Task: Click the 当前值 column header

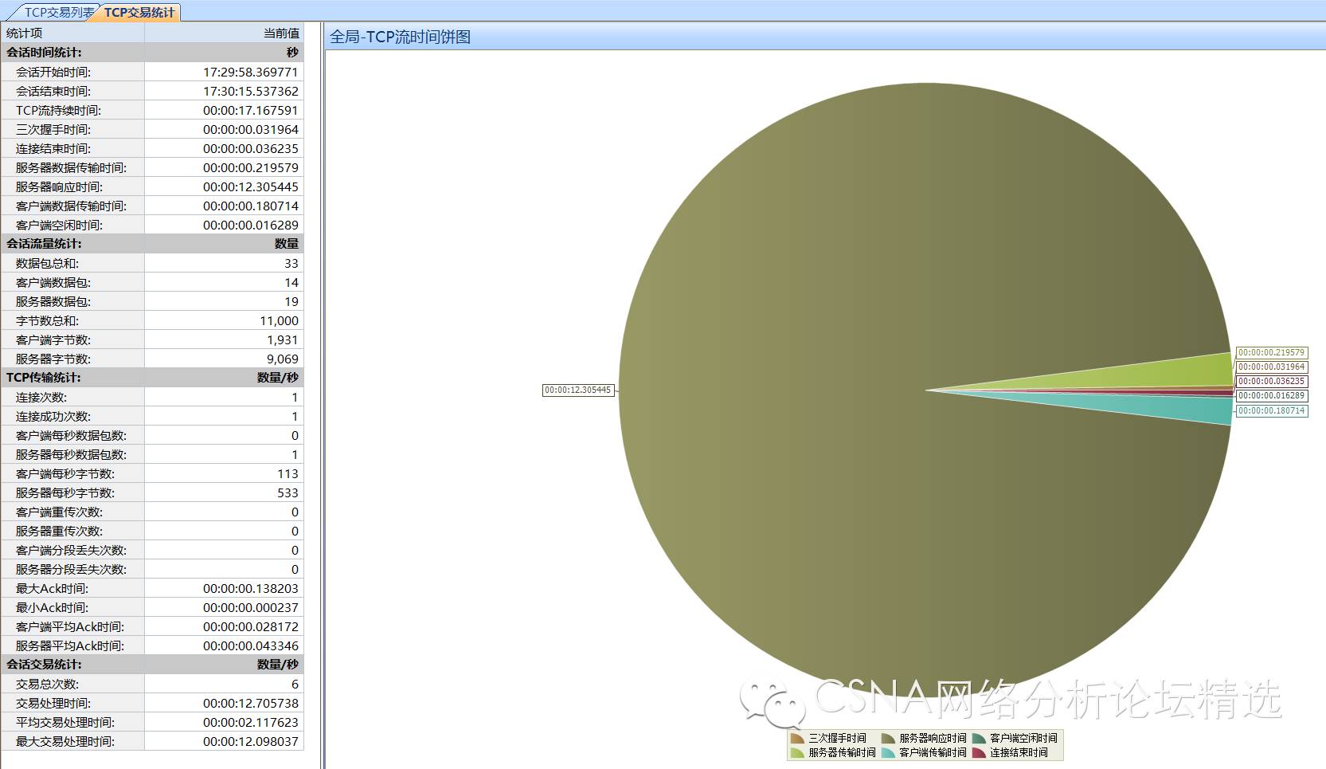Action: pyautogui.click(x=224, y=33)
